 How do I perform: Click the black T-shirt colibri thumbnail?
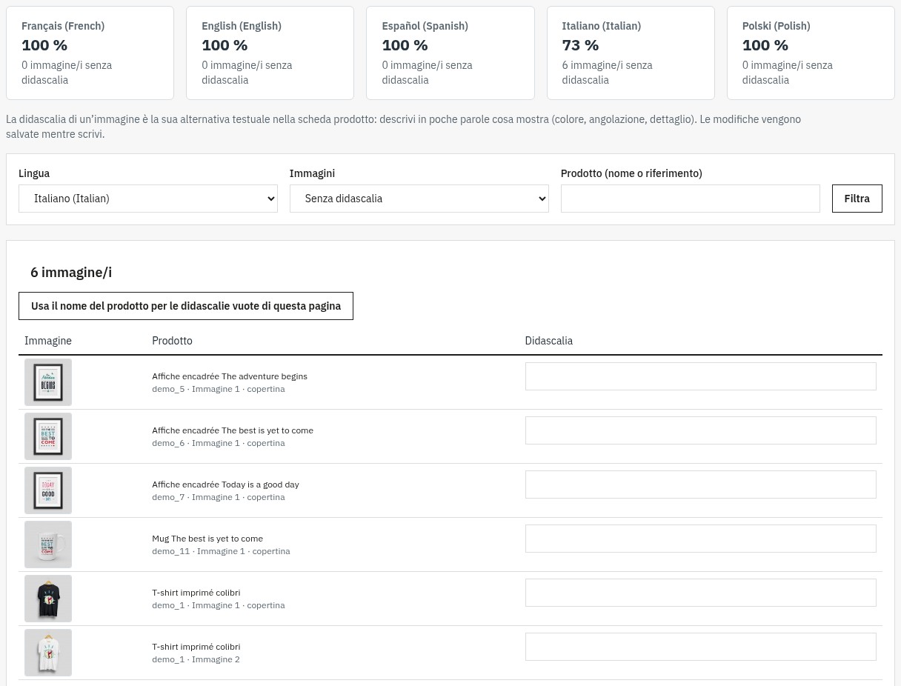[x=48, y=599]
